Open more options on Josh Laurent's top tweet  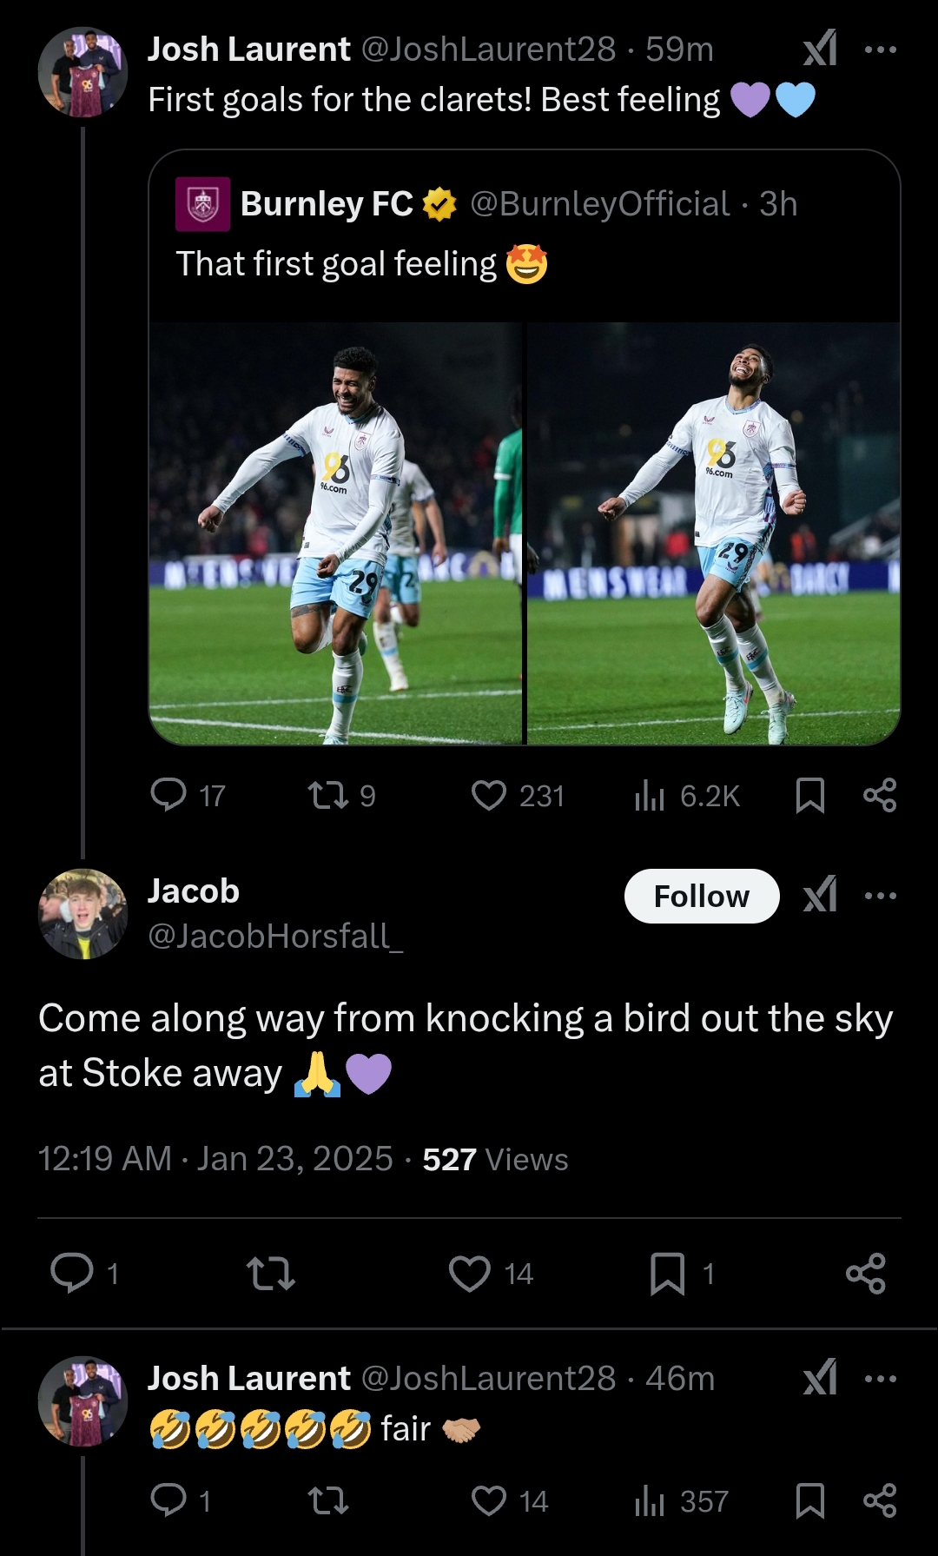880,50
